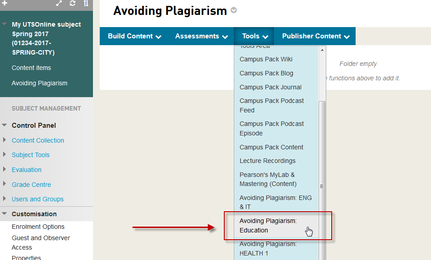
Task: Select Lecture Recordings menu entry
Action: coord(267,161)
